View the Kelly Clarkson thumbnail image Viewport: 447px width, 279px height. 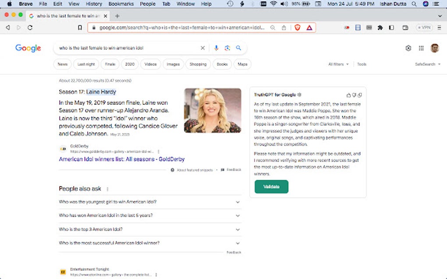coord(212,110)
